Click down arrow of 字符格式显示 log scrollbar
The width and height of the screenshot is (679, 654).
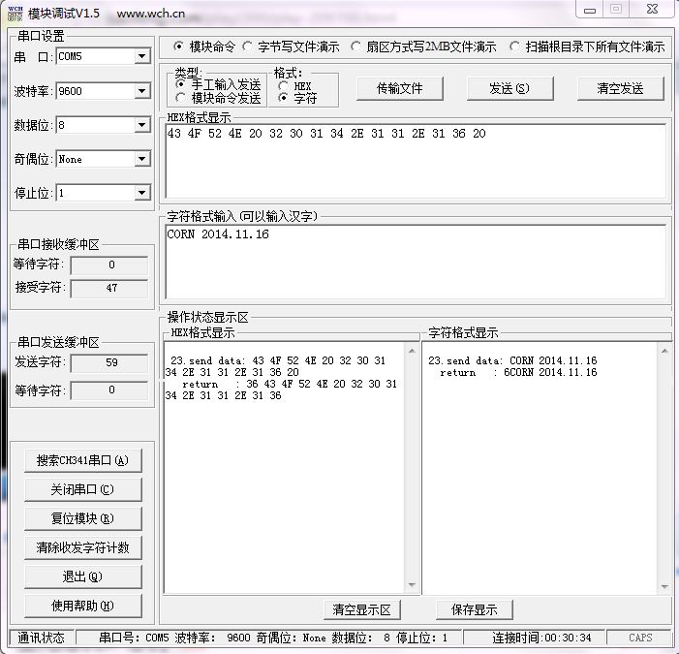(x=664, y=586)
